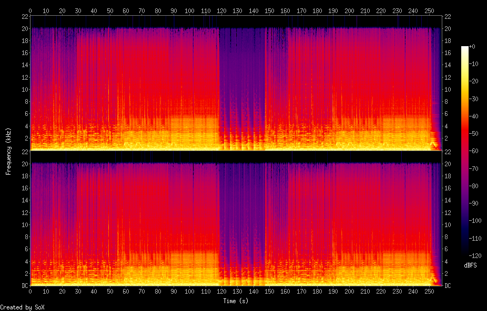The height and width of the screenshot is (311, 487).
Task: Click the "0" tick on the bottom time axis
Action: pos(30,292)
